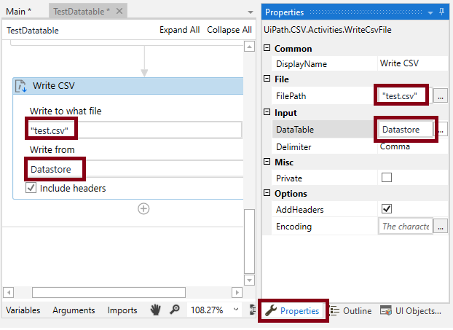
Task: Click the pan hand tool icon
Action: pyautogui.click(x=155, y=310)
